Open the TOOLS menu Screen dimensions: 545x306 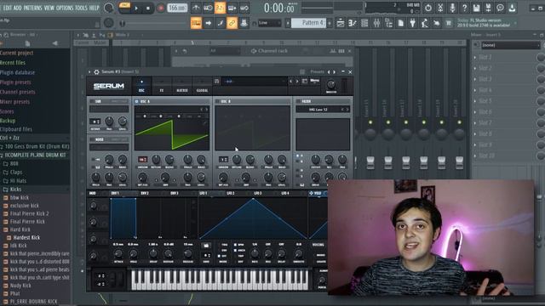click(x=82, y=8)
